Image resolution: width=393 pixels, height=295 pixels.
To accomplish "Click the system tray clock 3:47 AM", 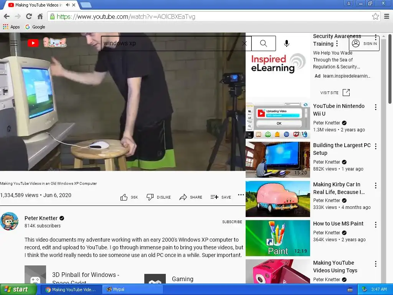I will coord(379,289).
